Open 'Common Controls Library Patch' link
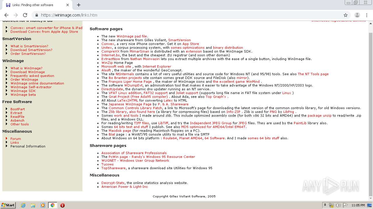 [x=136, y=108]
